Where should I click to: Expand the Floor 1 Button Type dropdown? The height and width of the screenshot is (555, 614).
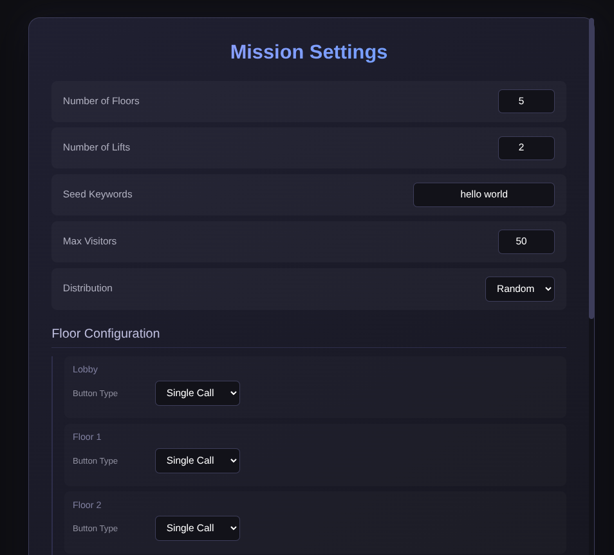(x=197, y=460)
